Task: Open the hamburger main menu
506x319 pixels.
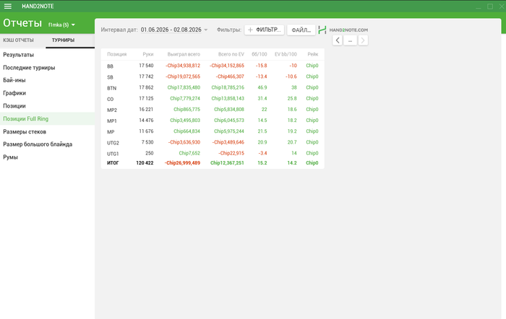Action: click(8, 6)
